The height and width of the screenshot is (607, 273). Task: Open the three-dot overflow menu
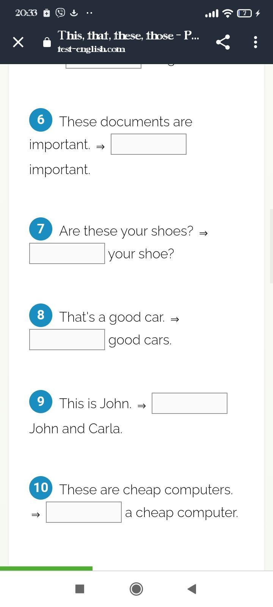[256, 42]
